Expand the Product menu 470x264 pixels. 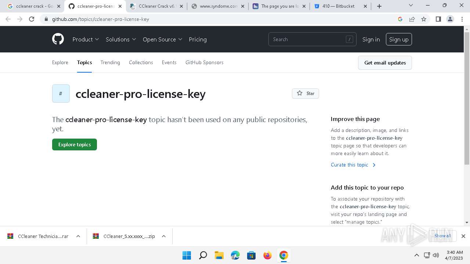pyautogui.click(x=86, y=39)
